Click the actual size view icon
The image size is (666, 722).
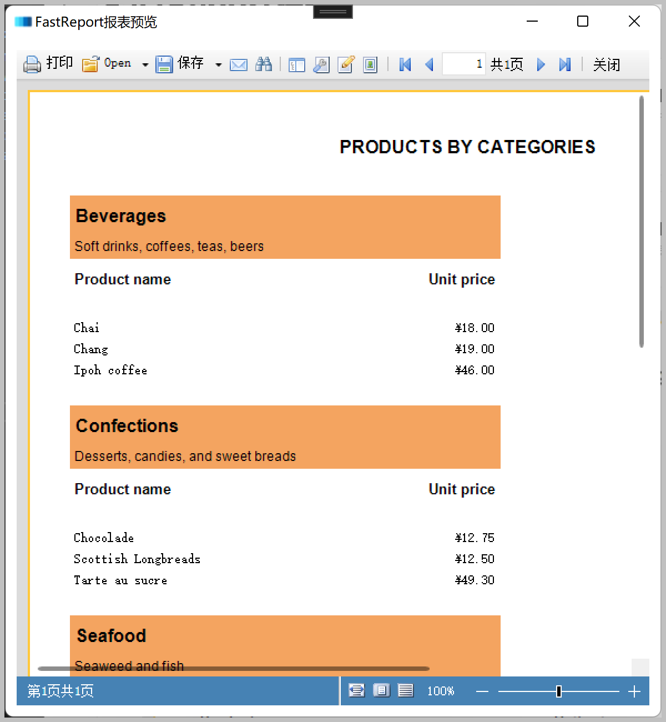(x=406, y=690)
